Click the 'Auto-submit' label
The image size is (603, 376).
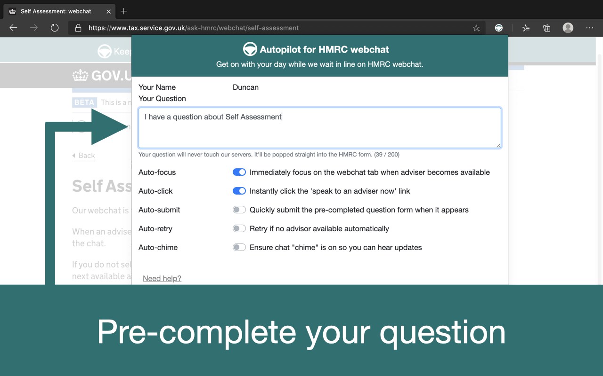[159, 210]
